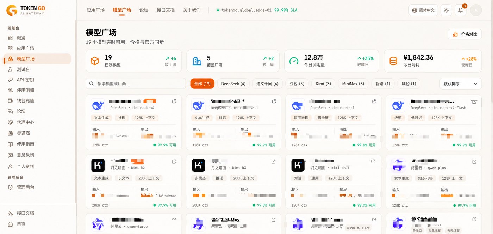Open external link on qwen-plus card
This screenshot has width=493, height=234.
(474, 161)
